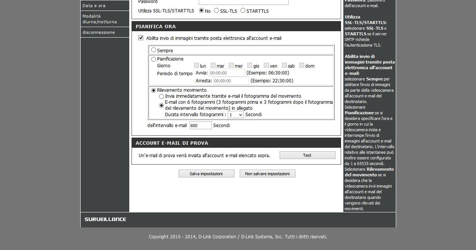Click the Arresta time field
Viewport: 476px width, 250px height.
[231, 81]
